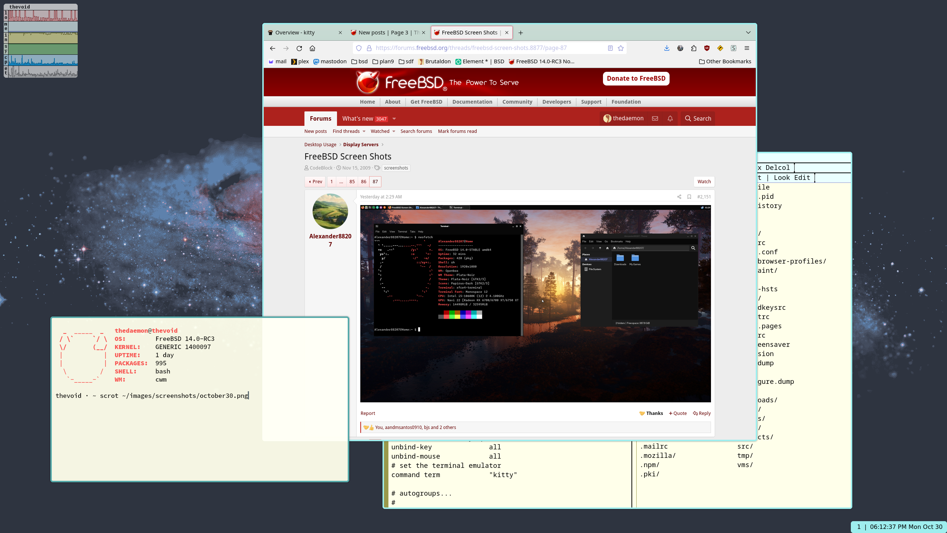This screenshot has height=533, width=947.
Task: Click the Reply button on post #2151
Action: 702,413
